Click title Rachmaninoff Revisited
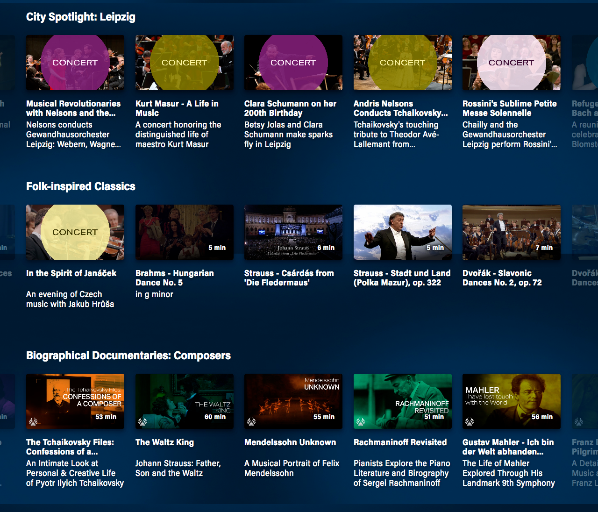 pos(400,442)
